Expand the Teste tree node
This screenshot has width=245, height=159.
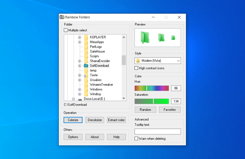(80, 75)
